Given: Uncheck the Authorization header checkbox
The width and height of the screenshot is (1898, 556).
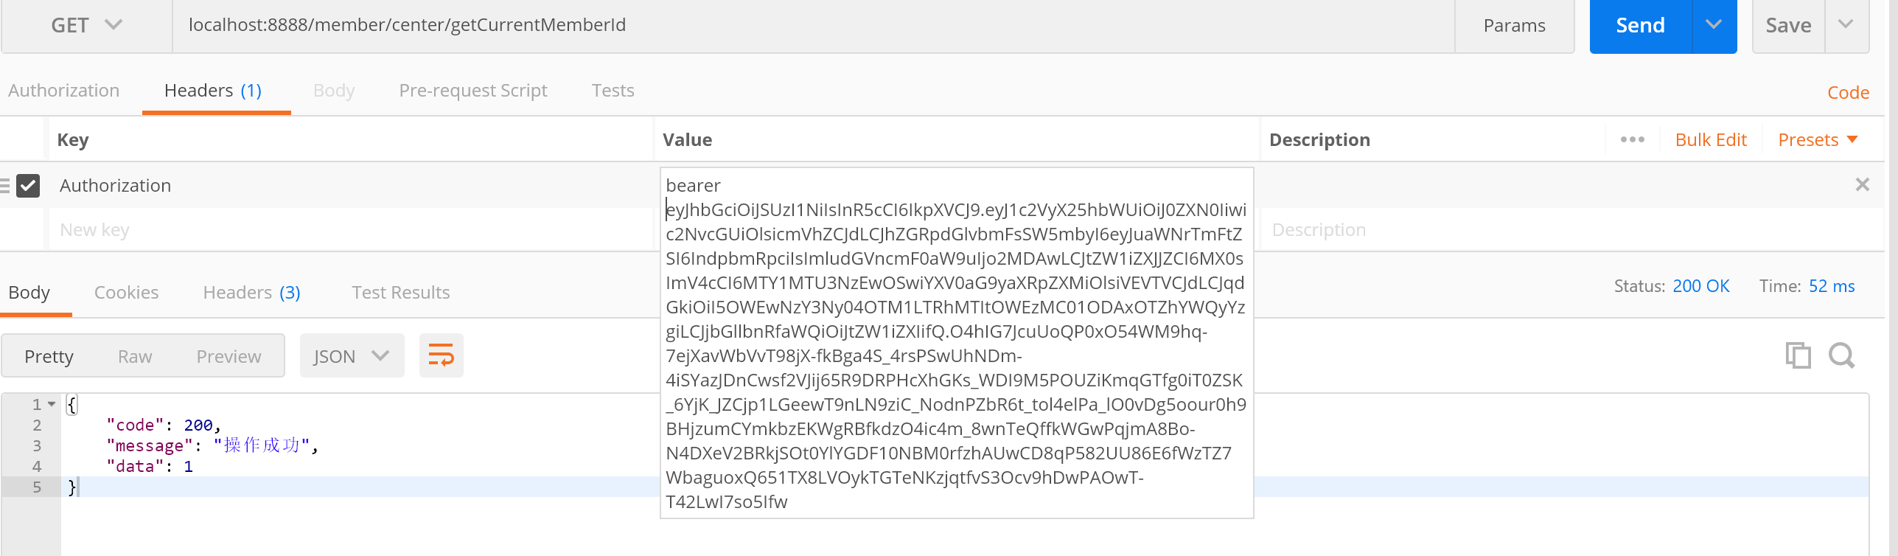Looking at the screenshot, I should coord(28,185).
